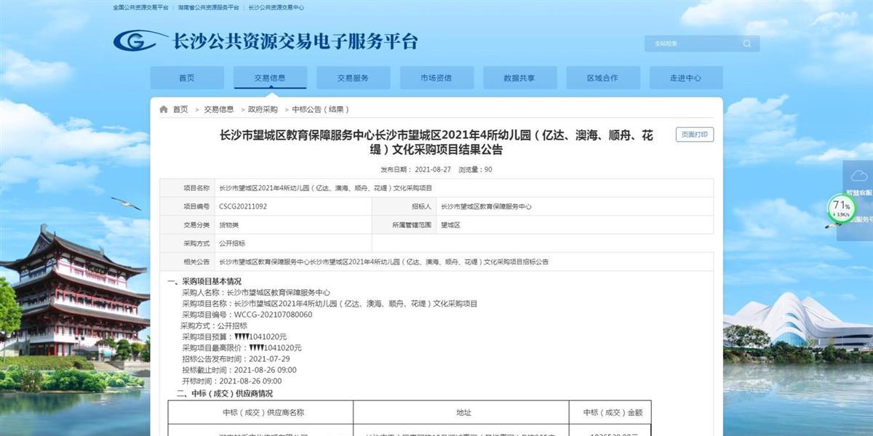The width and height of the screenshot is (873, 436).
Task: Visit 长沙公共资源交易中心 top link
Action: tap(276, 7)
